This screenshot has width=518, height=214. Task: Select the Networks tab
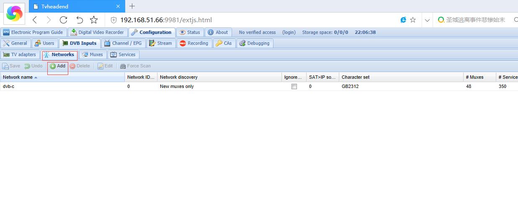coord(59,54)
